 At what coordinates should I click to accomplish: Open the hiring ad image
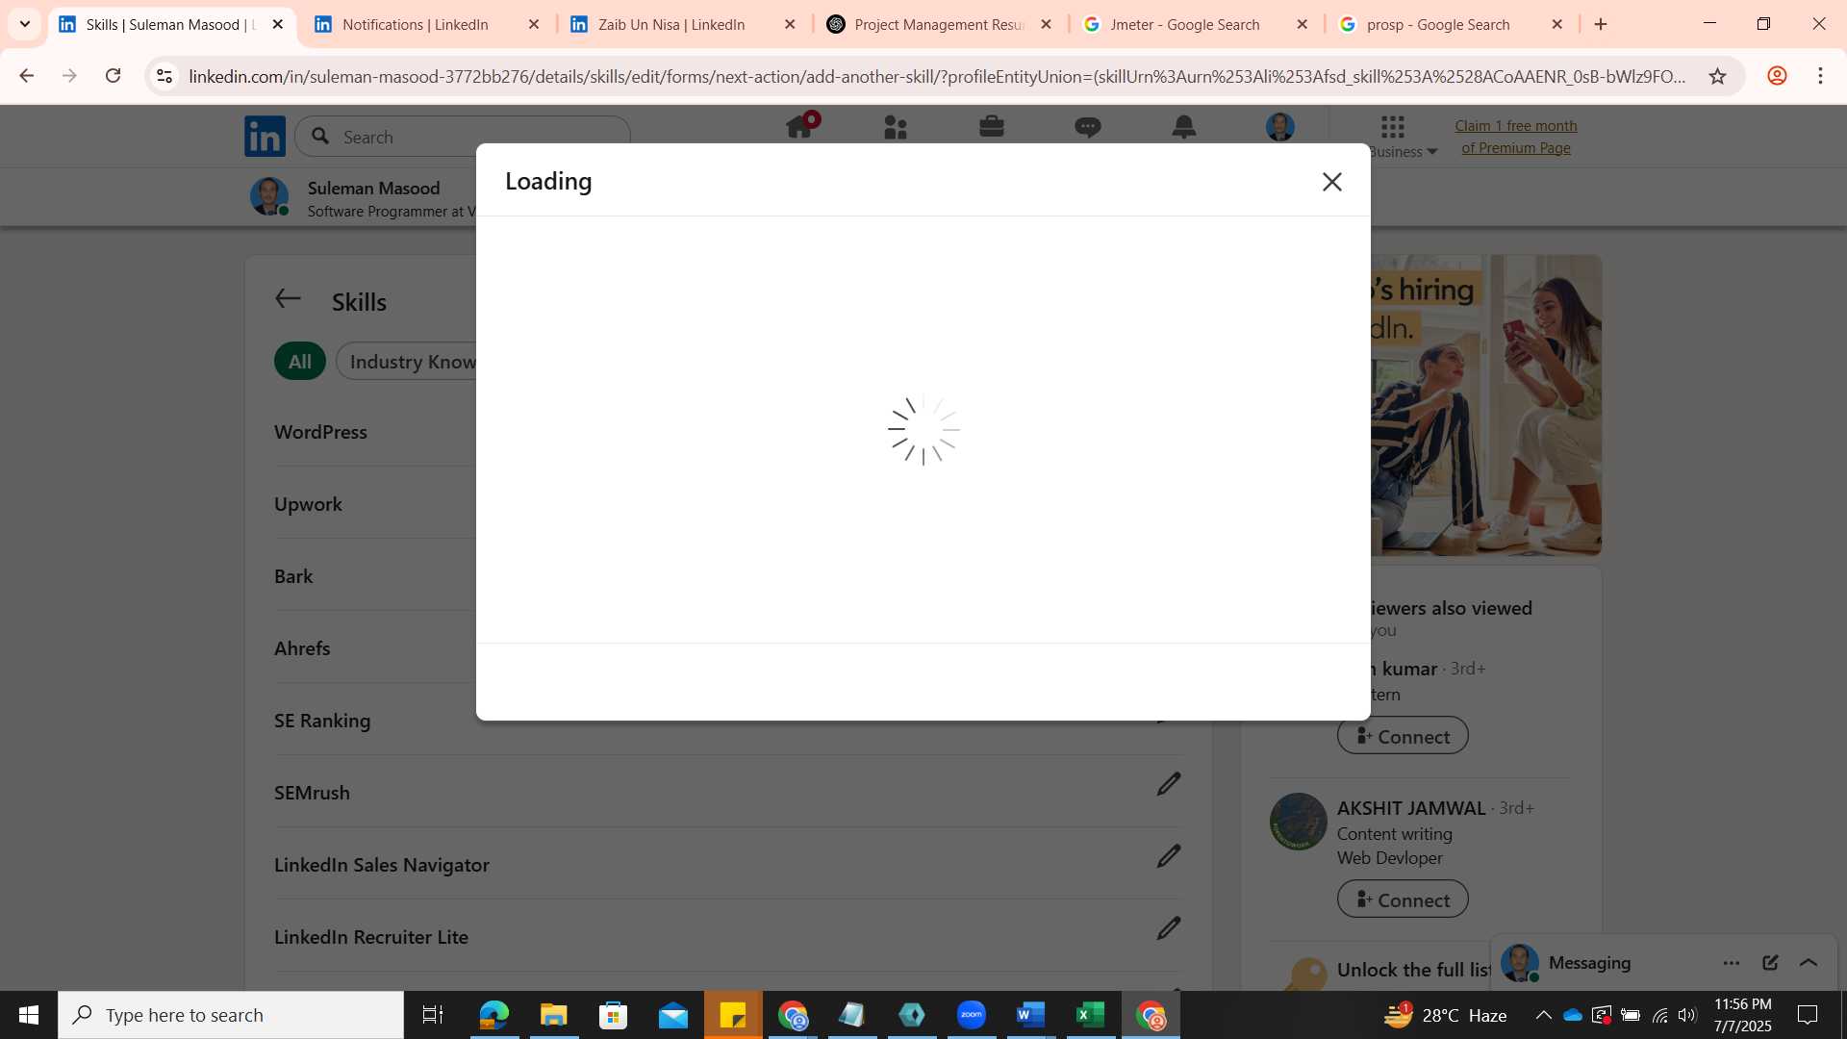pos(1486,405)
